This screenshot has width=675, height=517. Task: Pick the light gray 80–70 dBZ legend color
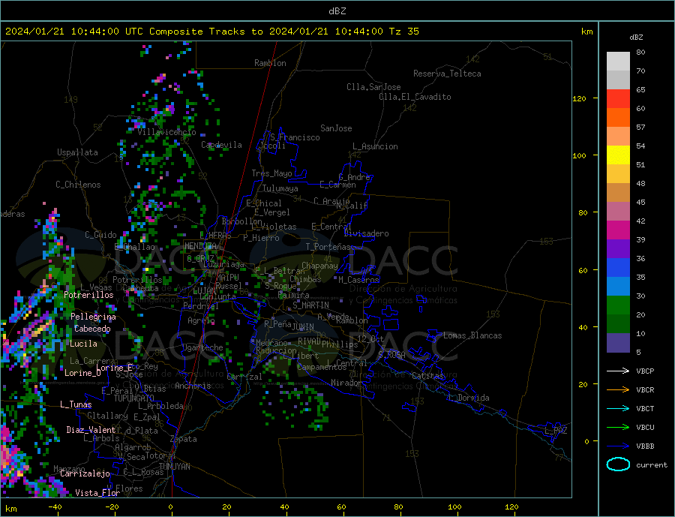pyautogui.click(x=618, y=62)
